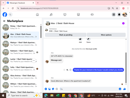This screenshot has height=98, width=130.
Task: Click the taskbar search box
Action: [24, 96]
